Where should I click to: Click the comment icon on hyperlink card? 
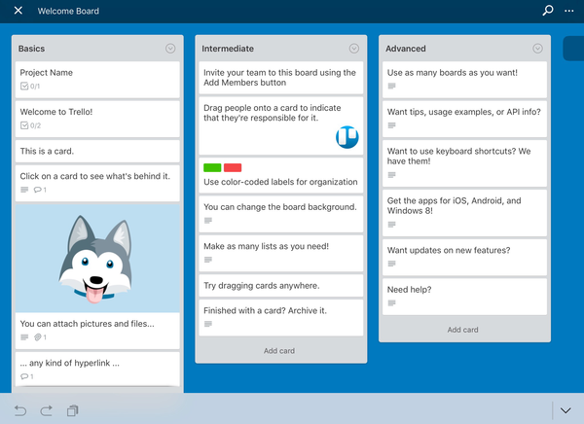pyautogui.click(x=24, y=376)
